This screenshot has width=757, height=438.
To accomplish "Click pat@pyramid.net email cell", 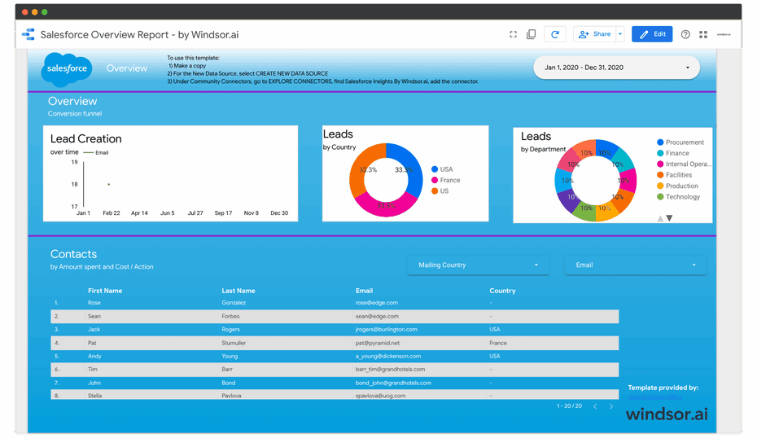I will pyautogui.click(x=378, y=343).
